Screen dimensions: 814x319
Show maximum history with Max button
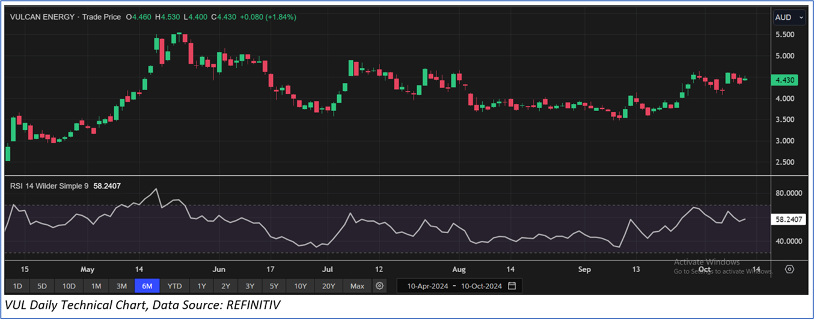coord(357,286)
